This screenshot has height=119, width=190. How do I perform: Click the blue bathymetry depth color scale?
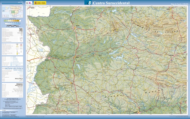(x=12, y=23)
